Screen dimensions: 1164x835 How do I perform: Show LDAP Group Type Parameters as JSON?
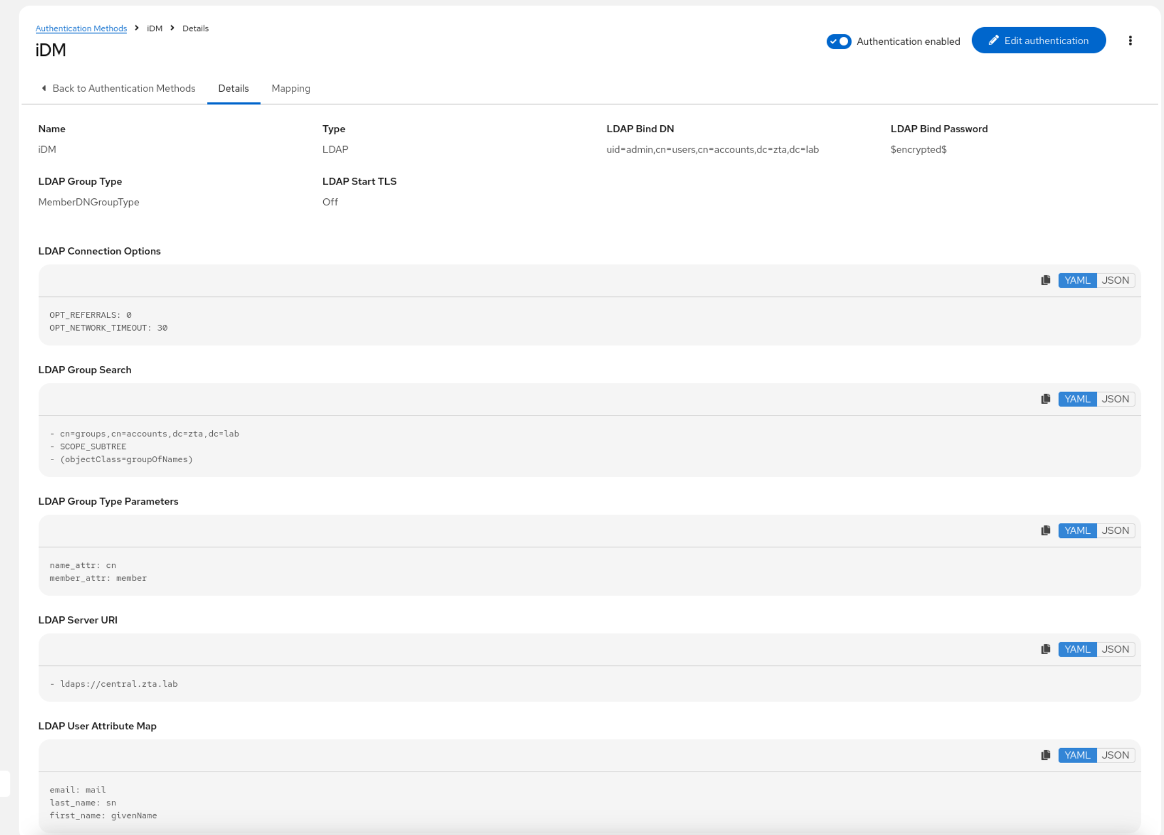coord(1115,531)
